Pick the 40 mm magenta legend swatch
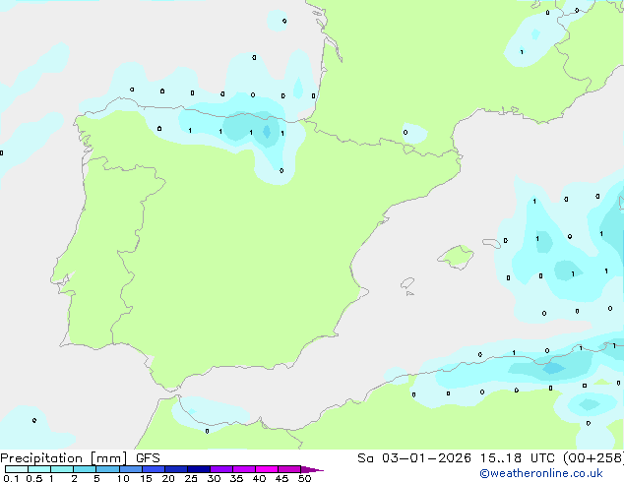 [267, 469]
